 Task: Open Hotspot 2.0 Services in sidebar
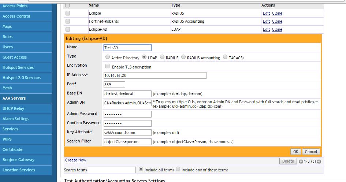(x=26, y=78)
